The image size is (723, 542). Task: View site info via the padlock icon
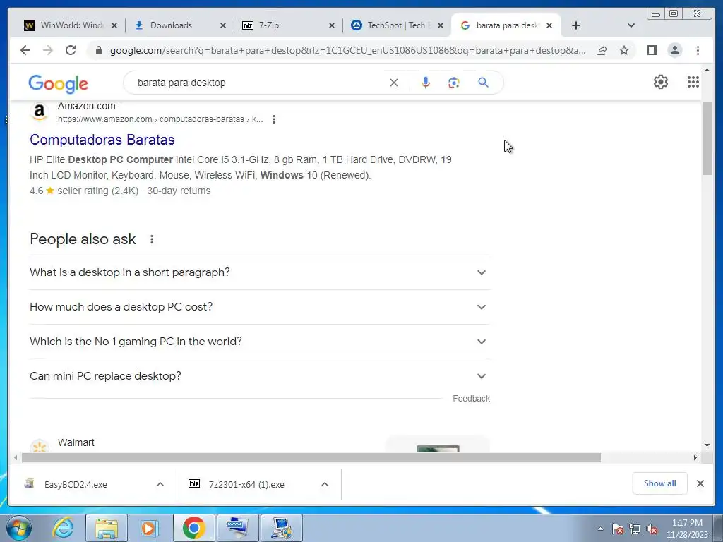(98, 50)
